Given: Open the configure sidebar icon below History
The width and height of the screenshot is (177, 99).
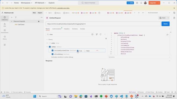Looking at the screenshot, I should pos(5,45).
